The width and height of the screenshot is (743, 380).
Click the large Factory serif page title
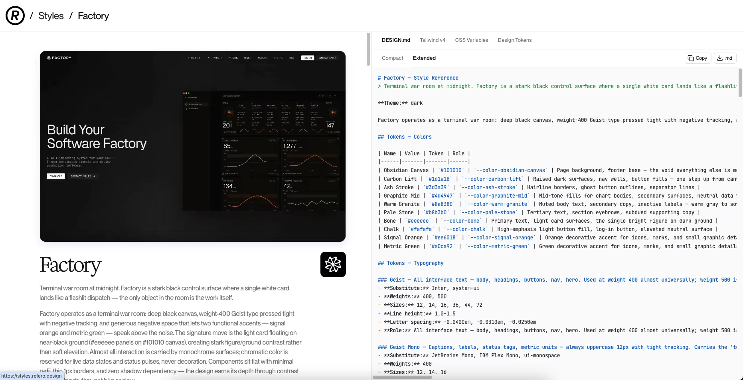[x=71, y=265]
